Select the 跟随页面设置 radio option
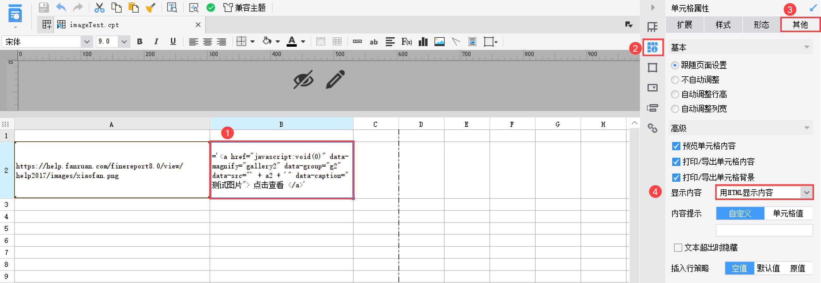The height and width of the screenshot is (283, 821). click(x=675, y=65)
